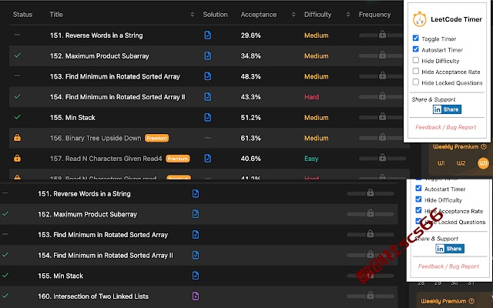Open 153. Find Minimum in Rotated Sorted Array, lower list
Image resolution: width=493 pixels, height=308 pixels.
coord(102,235)
